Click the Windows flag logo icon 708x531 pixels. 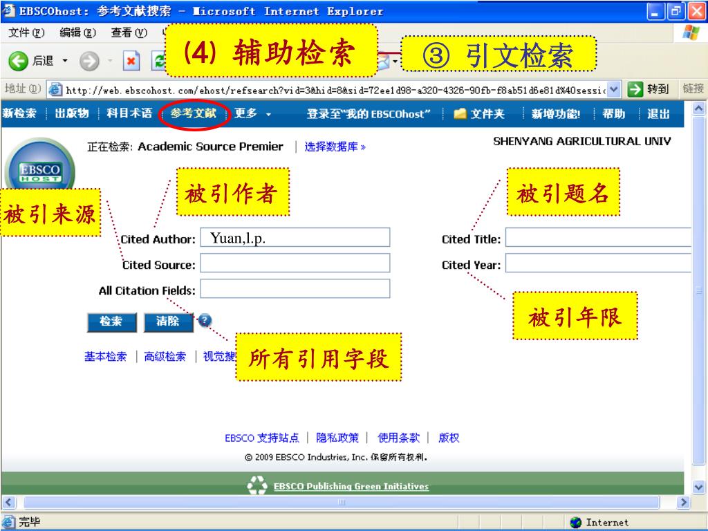tap(691, 32)
